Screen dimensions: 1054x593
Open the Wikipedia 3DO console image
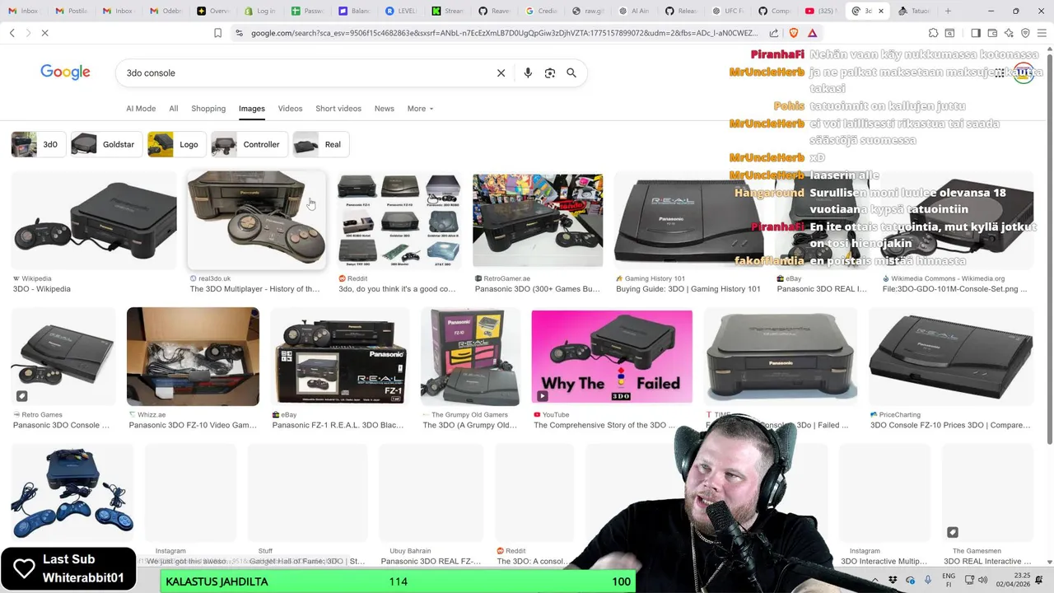point(94,221)
